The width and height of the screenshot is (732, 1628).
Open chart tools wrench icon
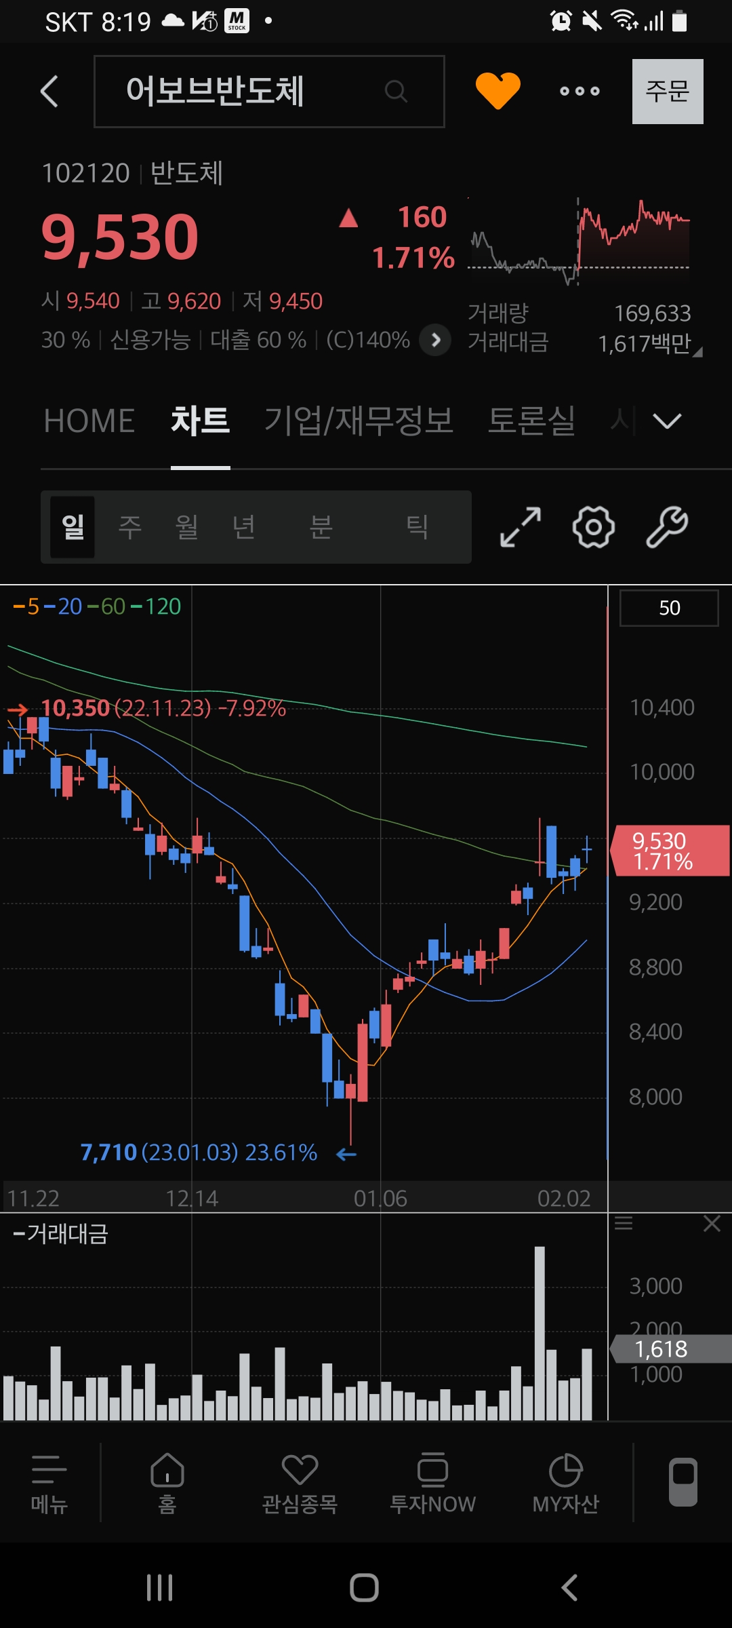click(x=667, y=527)
